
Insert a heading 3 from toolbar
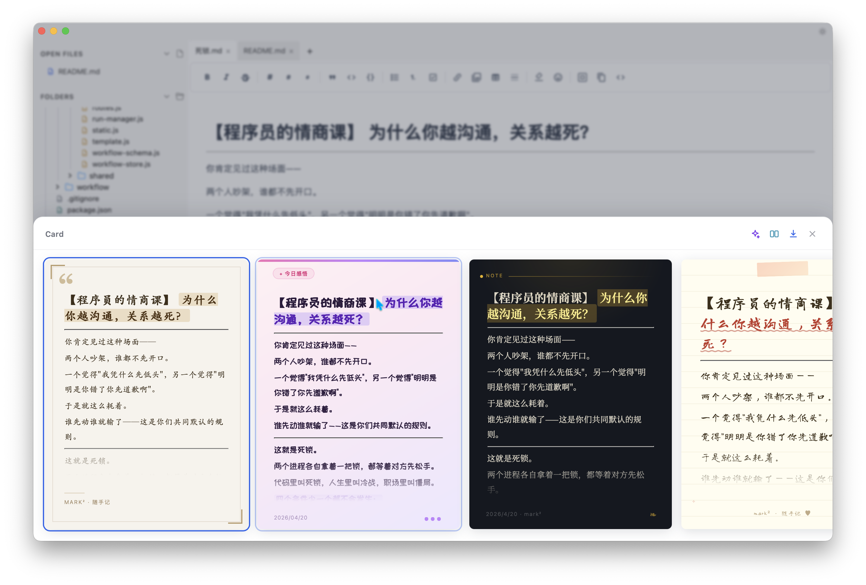click(x=307, y=77)
